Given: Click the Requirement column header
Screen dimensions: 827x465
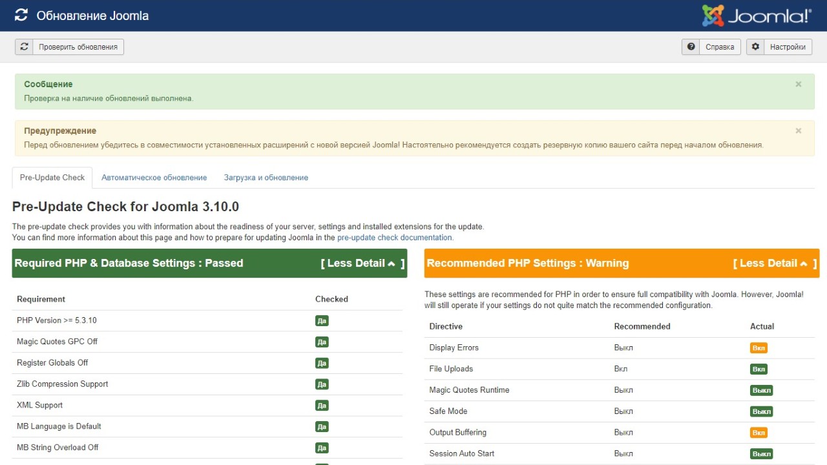Looking at the screenshot, I should click(41, 299).
